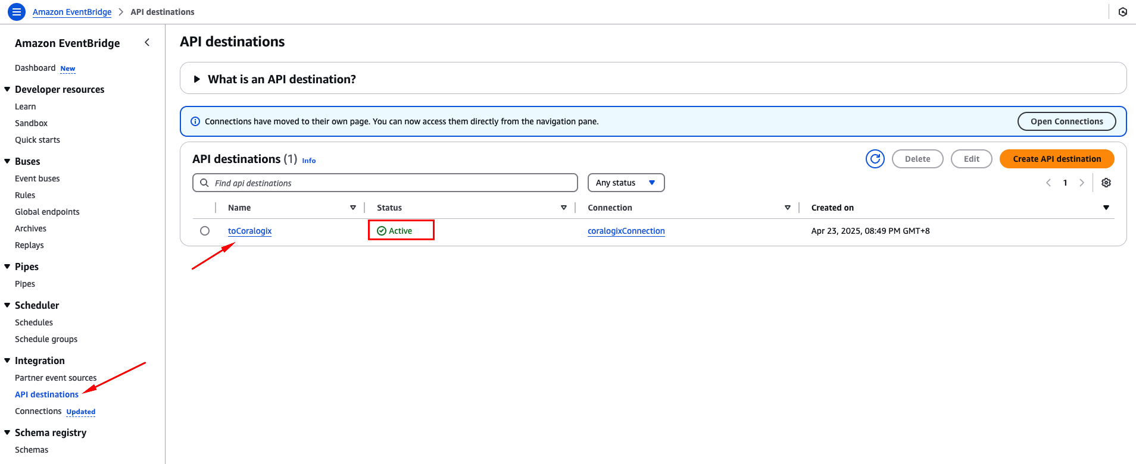Screen dimensions: 1136x464
Task: Collapse the Pipes navigation section
Action: click(x=7, y=267)
